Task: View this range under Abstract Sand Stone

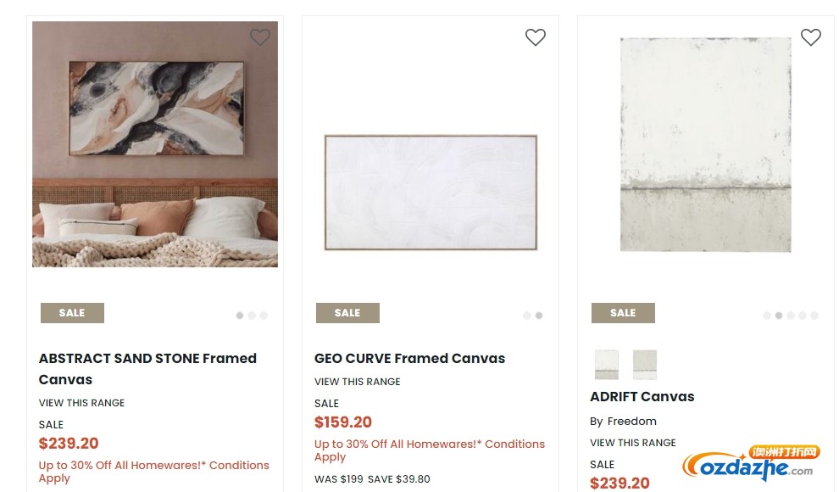Action: pos(81,403)
